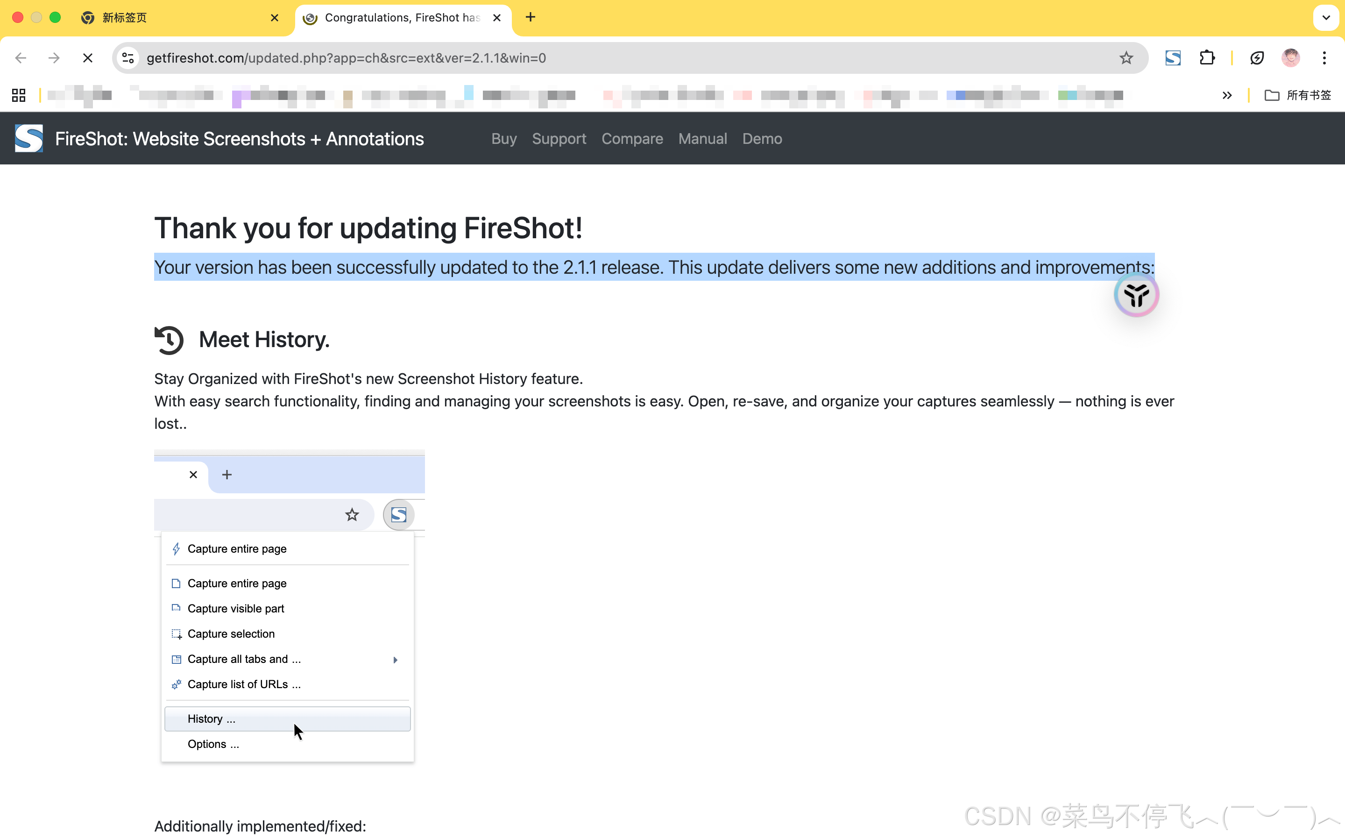Click the performance lightning icon in toolbar
1345x839 pixels.
[x=1257, y=58]
